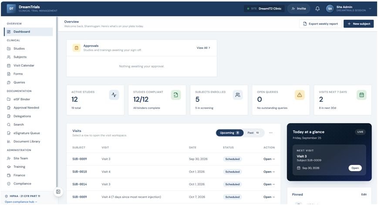Click the DT DreamTrials logo icon
The width and height of the screenshot is (378, 205).
[x=11, y=9]
